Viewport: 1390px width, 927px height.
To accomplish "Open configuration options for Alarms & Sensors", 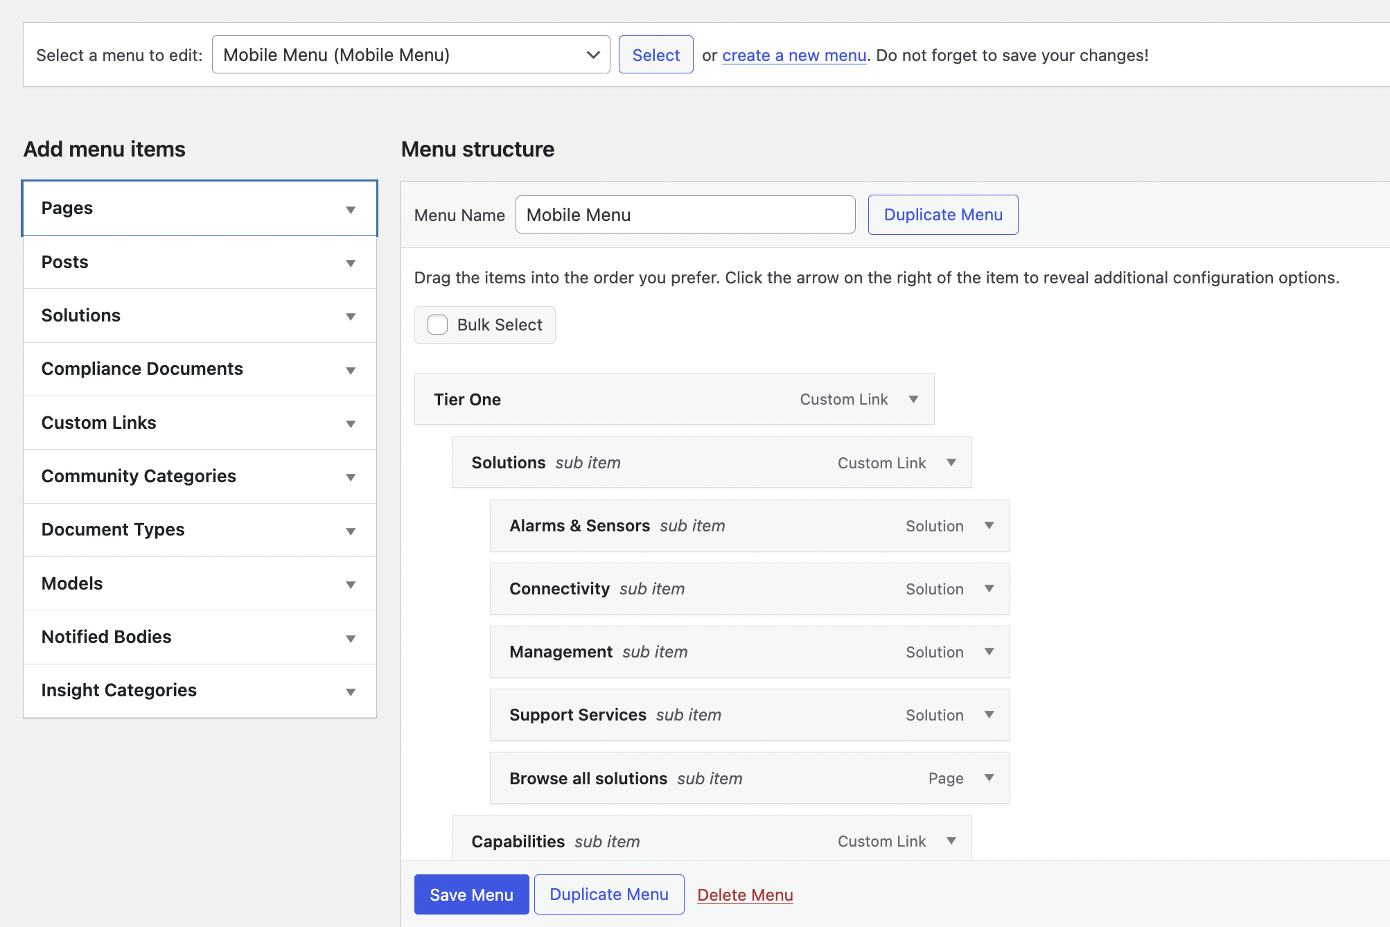I will 989,525.
